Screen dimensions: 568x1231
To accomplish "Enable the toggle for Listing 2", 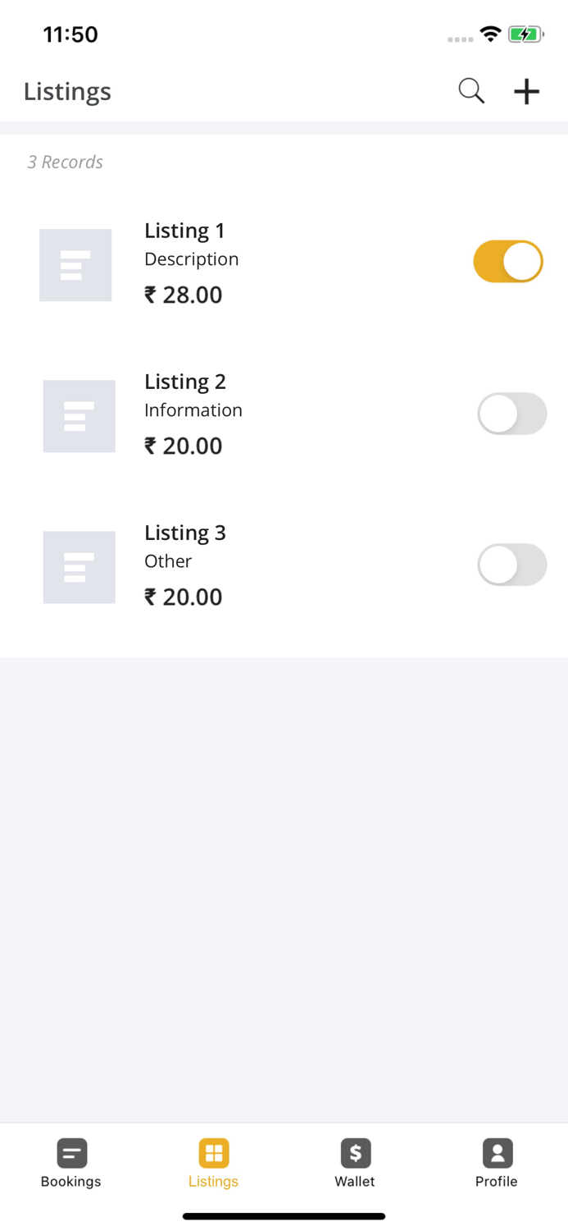I will point(511,414).
